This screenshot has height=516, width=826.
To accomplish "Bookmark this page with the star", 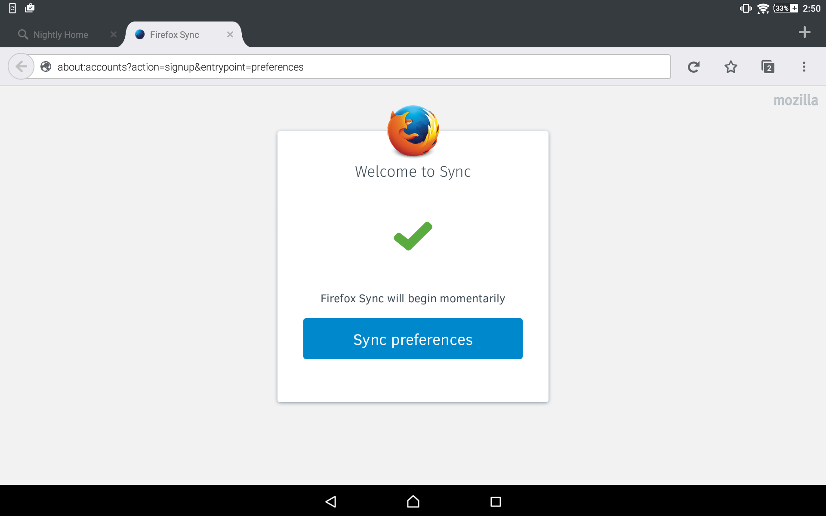I will pyautogui.click(x=730, y=67).
